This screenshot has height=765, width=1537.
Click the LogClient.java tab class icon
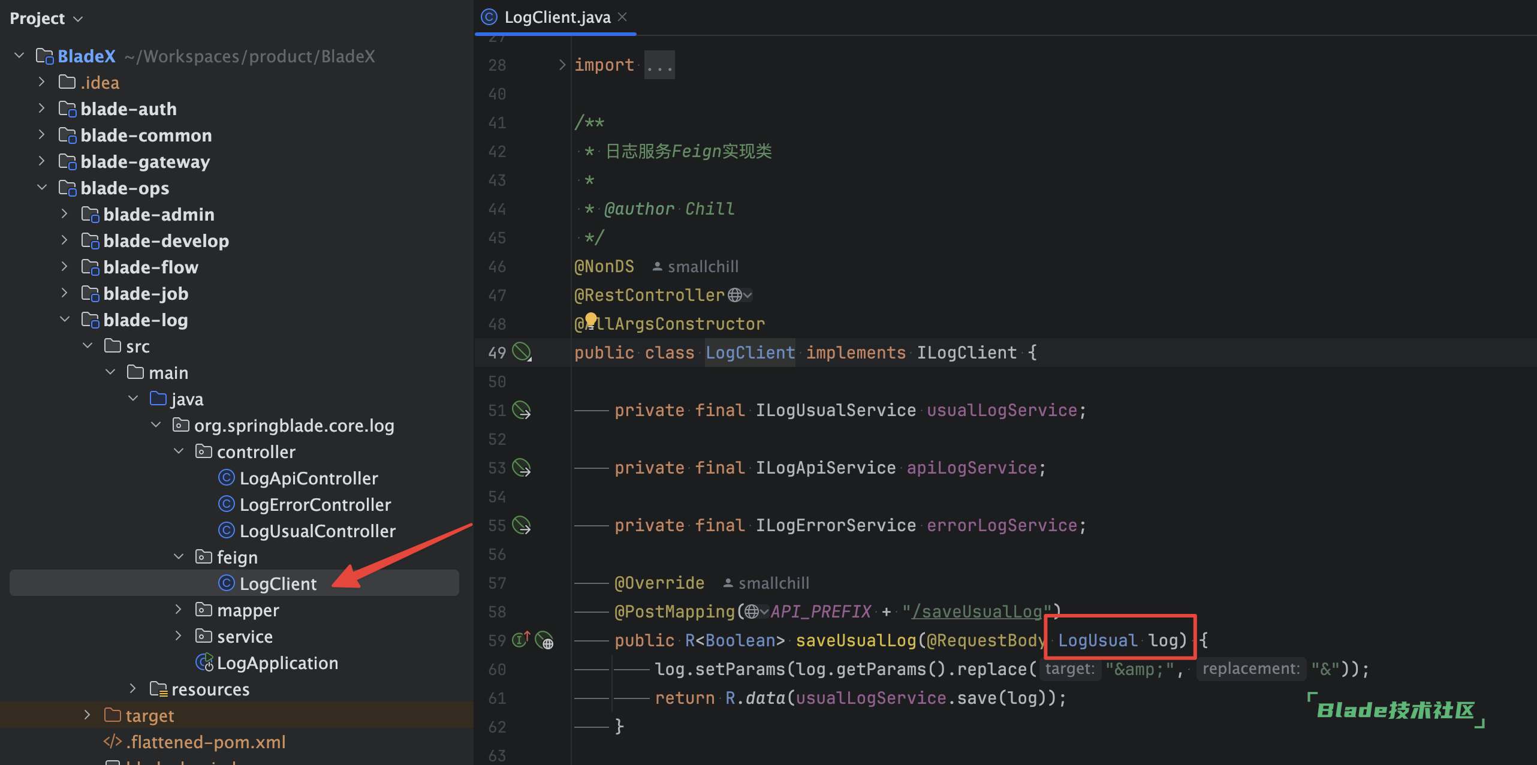pos(489,17)
